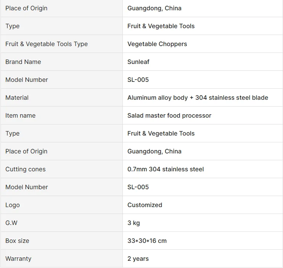The width and height of the screenshot is (283, 268).
Task: Select the 3 kg weight value
Action: 134,223
